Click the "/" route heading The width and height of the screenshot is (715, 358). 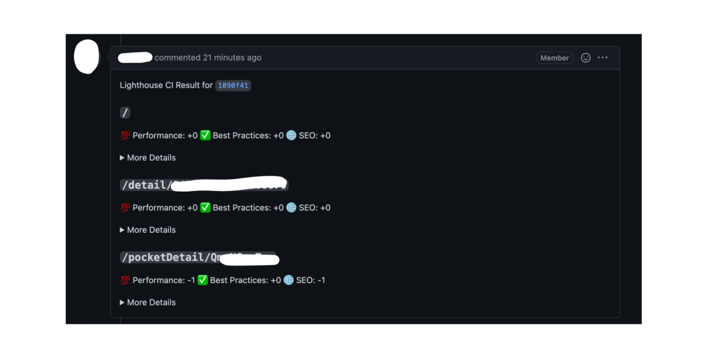point(125,113)
